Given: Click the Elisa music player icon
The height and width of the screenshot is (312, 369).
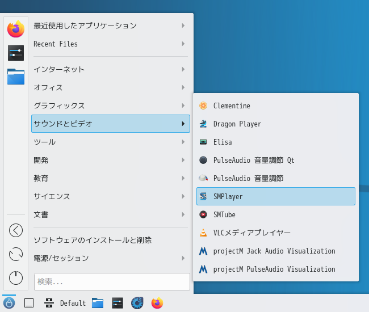Looking at the screenshot, I should 203,142.
